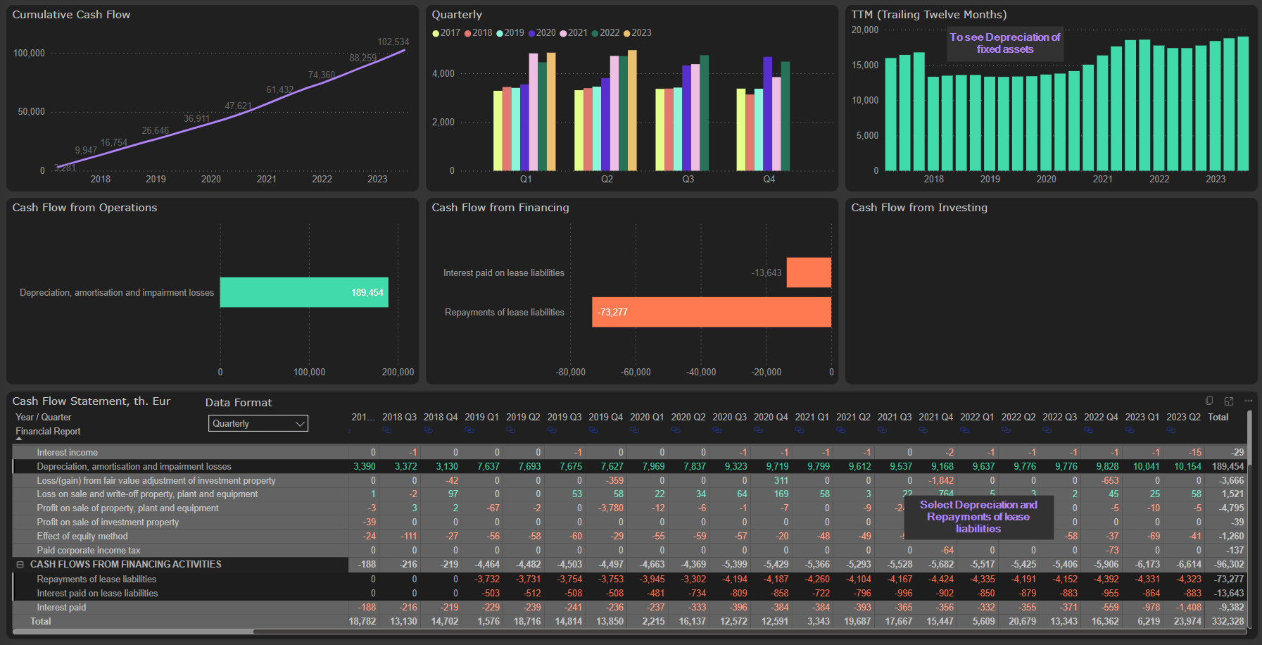This screenshot has height=645, width=1262.
Task: Click the link icon under 2022 Q1
Action: point(964,430)
